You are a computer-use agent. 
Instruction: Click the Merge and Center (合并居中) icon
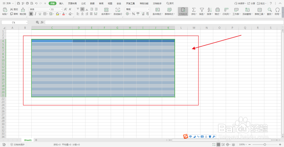(x=106, y=10)
